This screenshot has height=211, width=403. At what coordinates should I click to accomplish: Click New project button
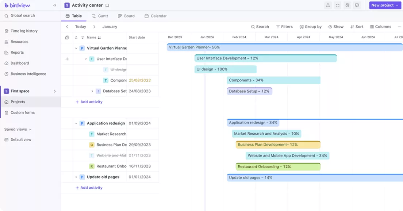(385, 5)
